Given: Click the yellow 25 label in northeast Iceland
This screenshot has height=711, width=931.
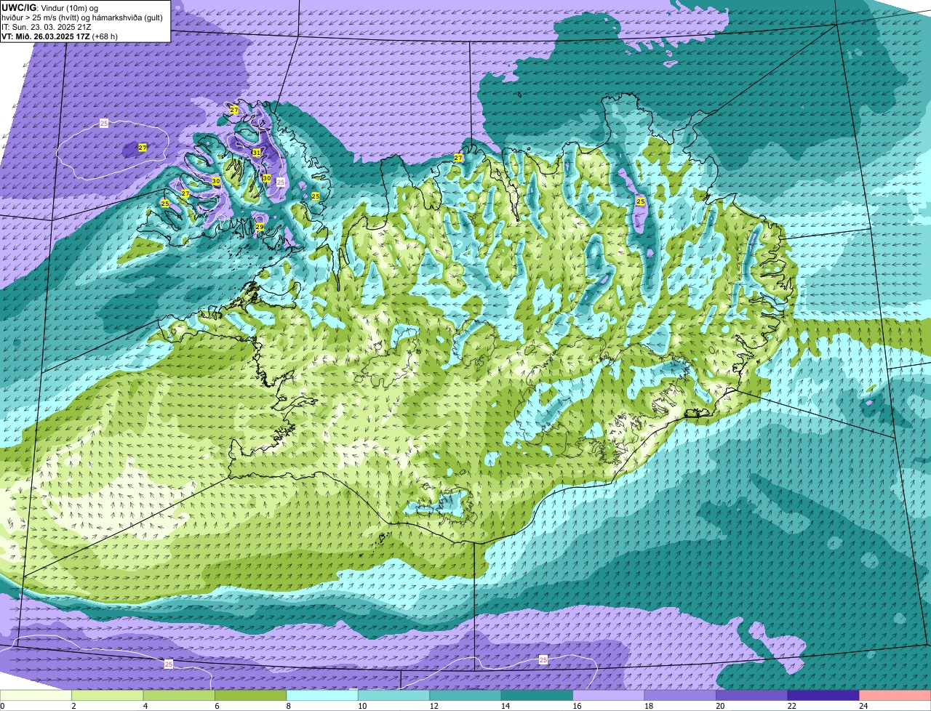Looking at the screenshot, I should [641, 201].
